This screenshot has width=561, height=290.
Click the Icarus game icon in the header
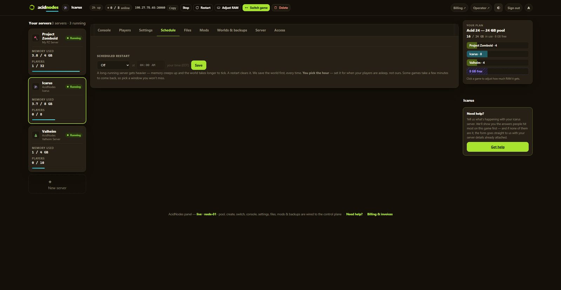pyautogui.click(x=66, y=8)
